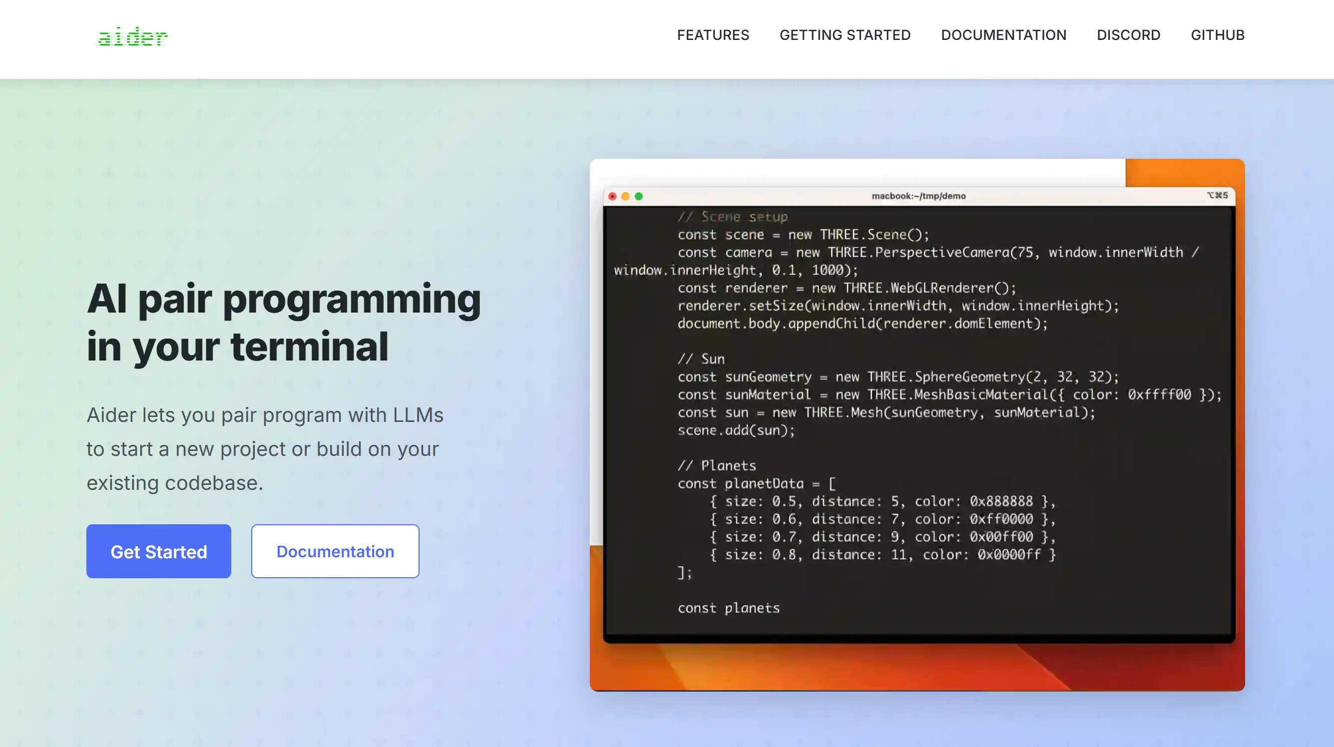The height and width of the screenshot is (747, 1334).
Task: Click the code line with color 0xff0000
Action: 883,519
